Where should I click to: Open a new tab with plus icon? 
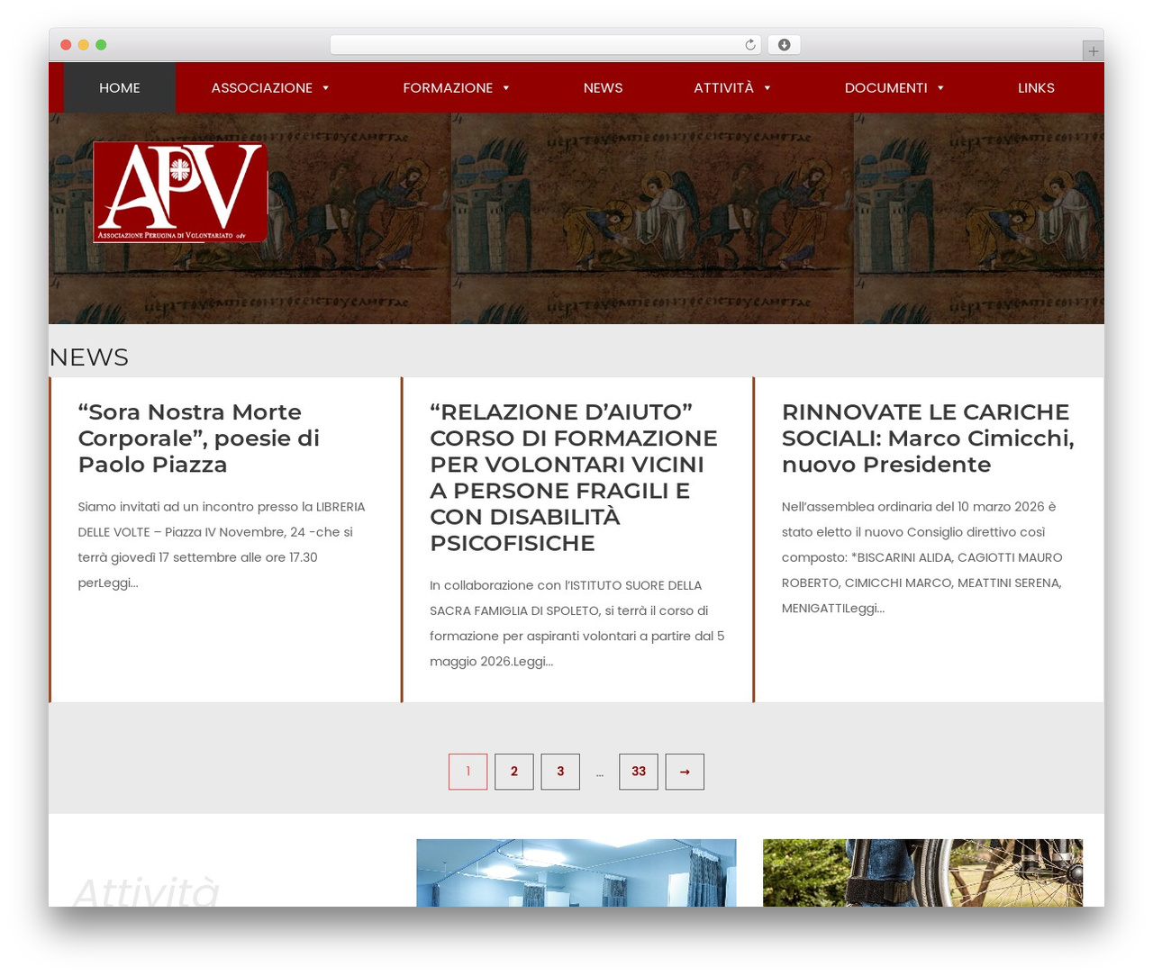tap(1093, 51)
